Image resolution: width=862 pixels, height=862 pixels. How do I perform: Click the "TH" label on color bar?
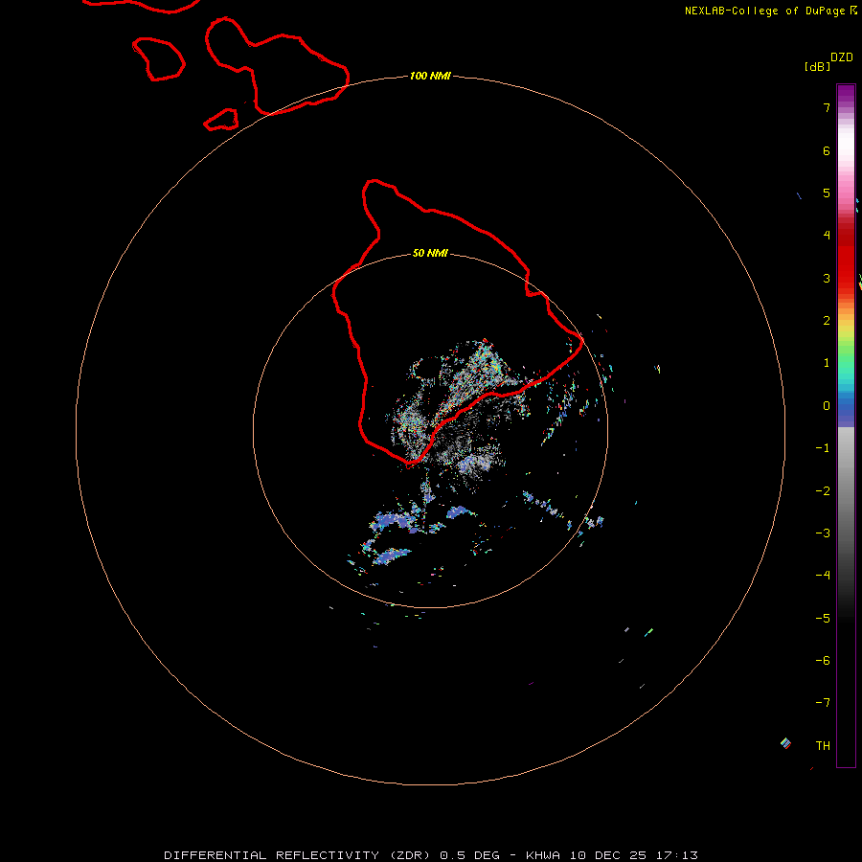point(823,746)
